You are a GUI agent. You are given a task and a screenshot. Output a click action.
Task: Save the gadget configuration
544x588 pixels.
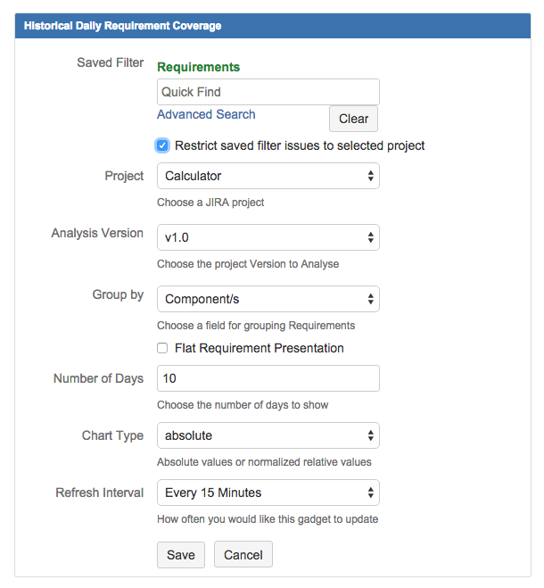coord(181,555)
